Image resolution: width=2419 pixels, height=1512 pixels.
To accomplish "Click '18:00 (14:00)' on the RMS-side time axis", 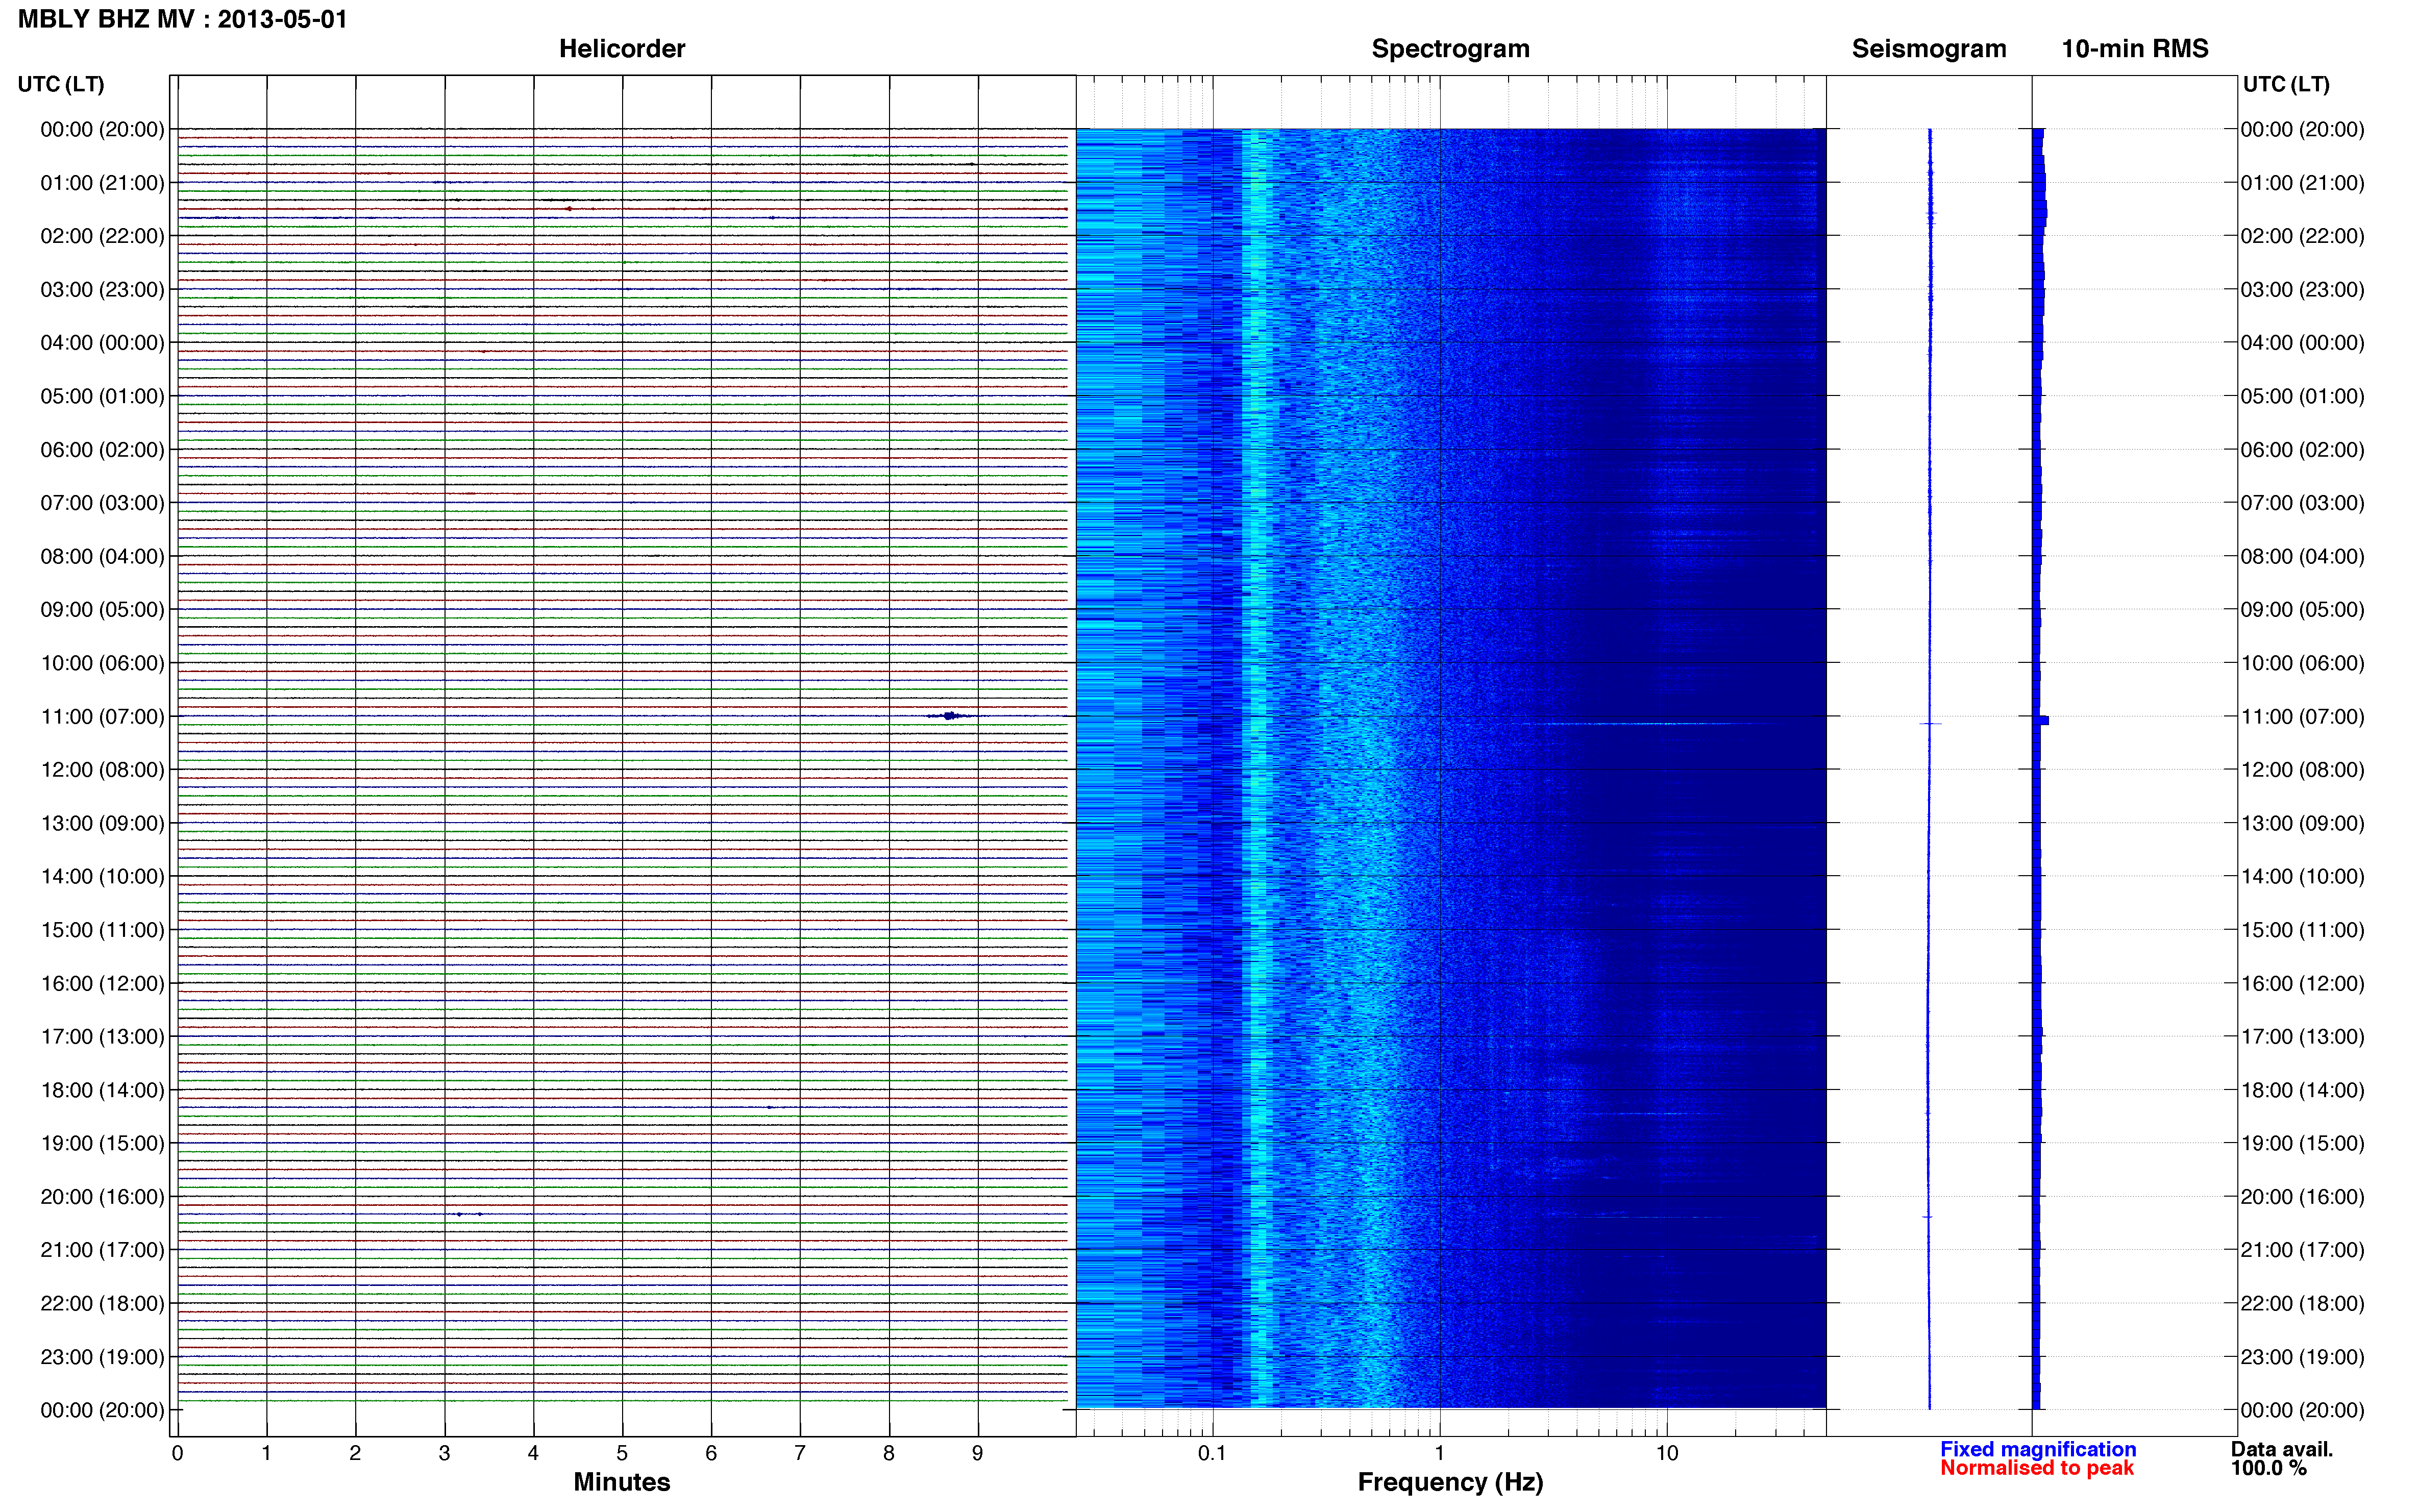I will 2302,1090.
